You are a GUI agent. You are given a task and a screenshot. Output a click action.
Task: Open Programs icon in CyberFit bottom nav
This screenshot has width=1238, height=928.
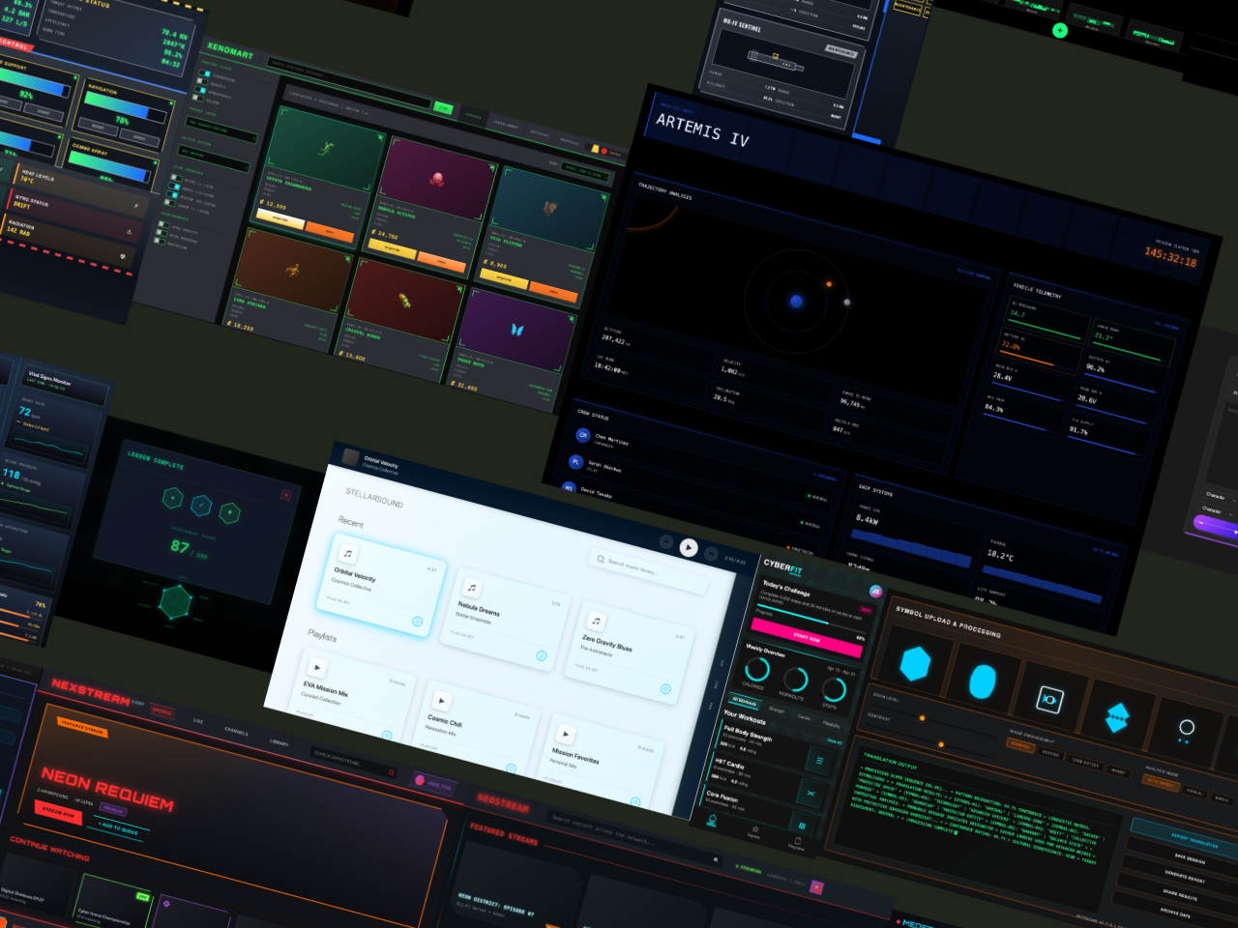[x=798, y=840]
